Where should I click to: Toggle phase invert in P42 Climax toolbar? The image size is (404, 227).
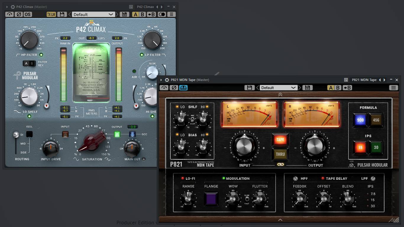coord(19,14)
